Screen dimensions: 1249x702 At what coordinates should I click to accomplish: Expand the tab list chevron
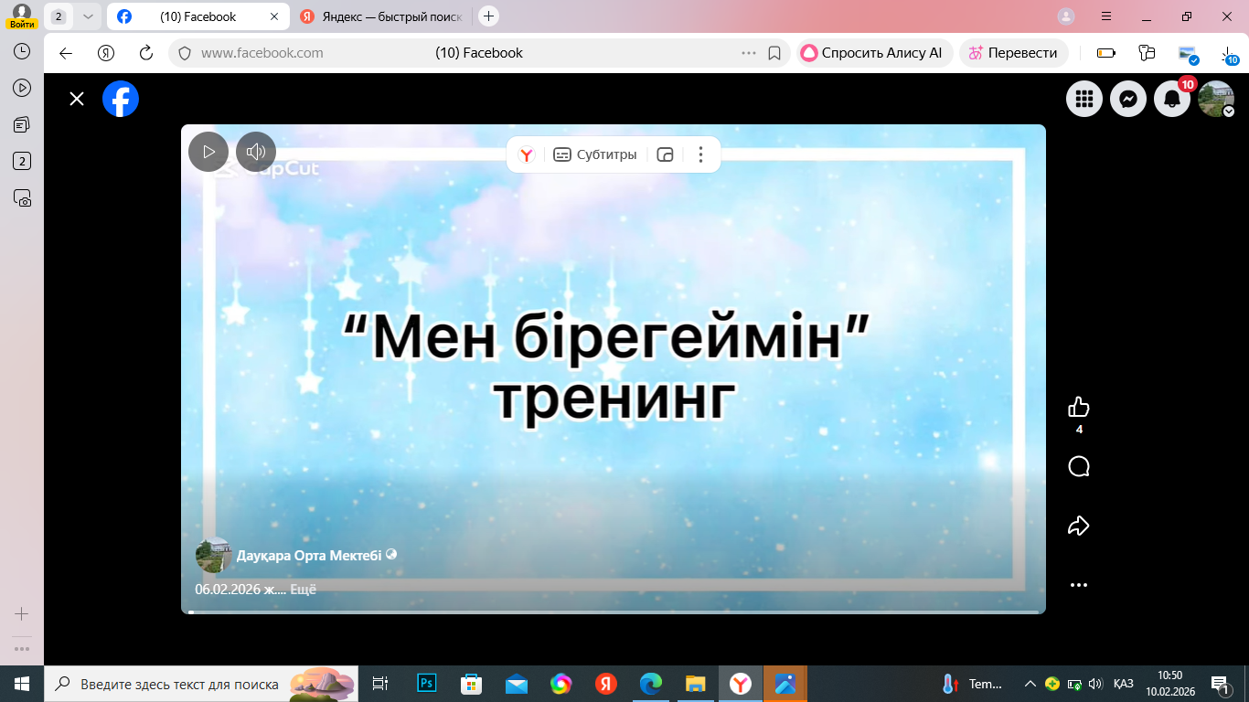(x=88, y=16)
